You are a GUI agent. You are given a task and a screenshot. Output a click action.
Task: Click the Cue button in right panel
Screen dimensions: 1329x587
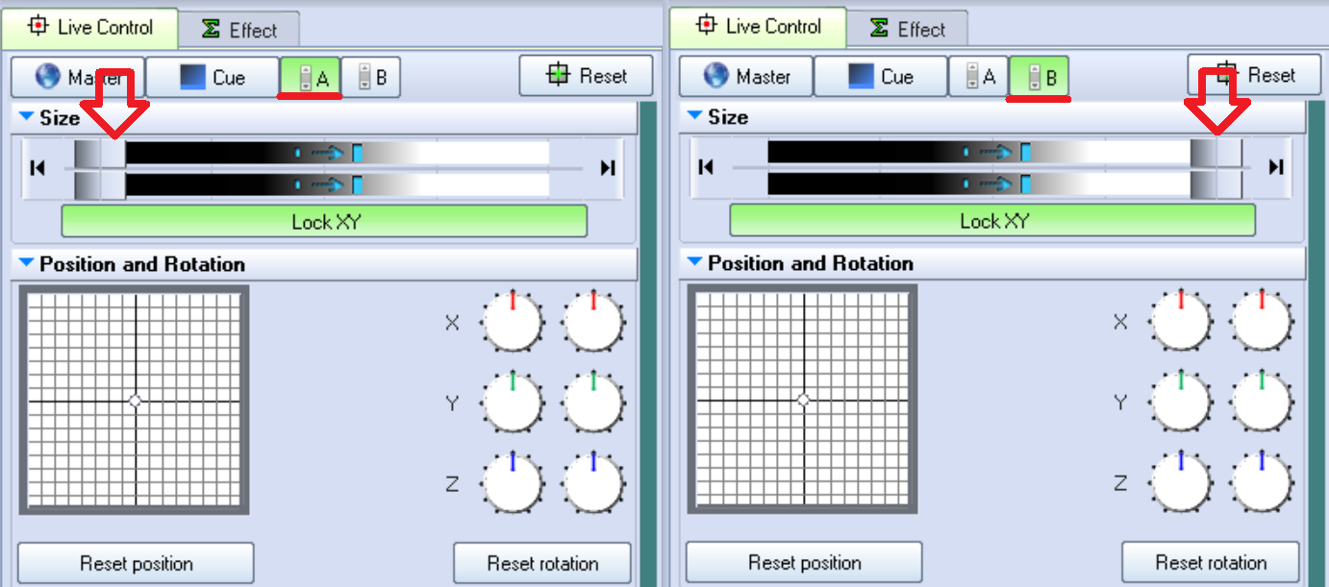coord(880,76)
